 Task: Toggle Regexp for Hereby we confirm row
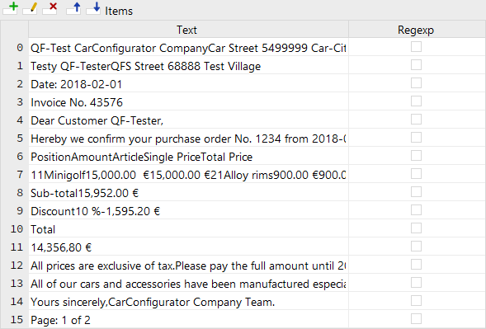(416, 138)
